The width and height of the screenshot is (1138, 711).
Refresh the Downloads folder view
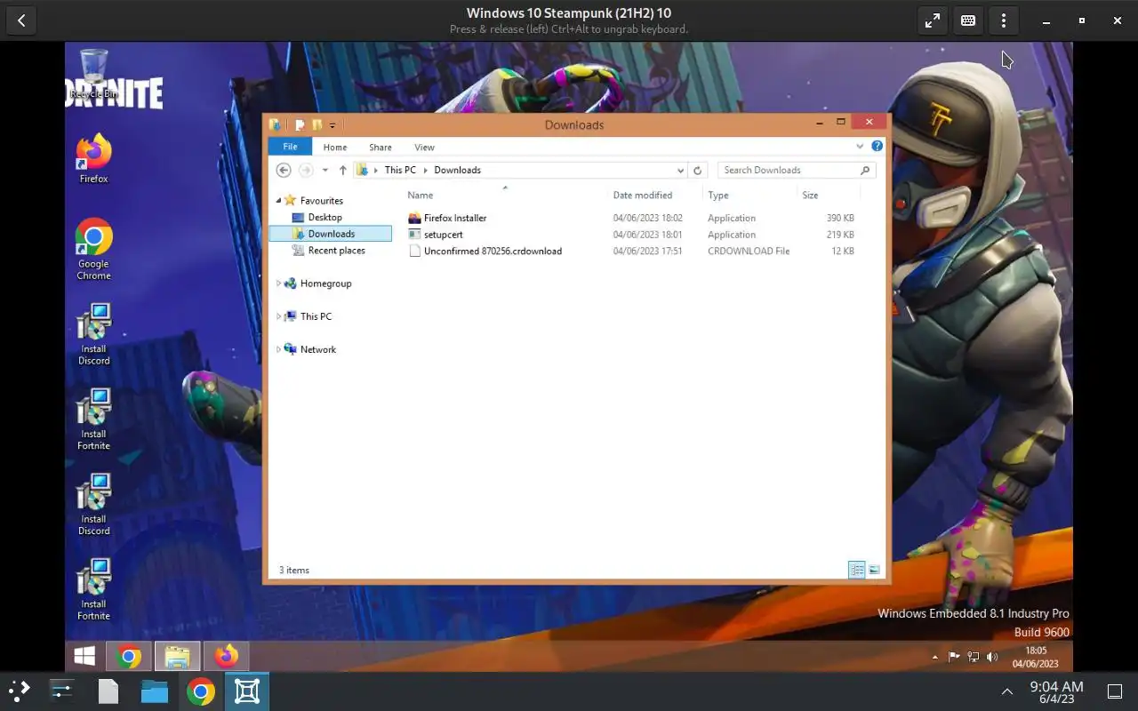[698, 170]
